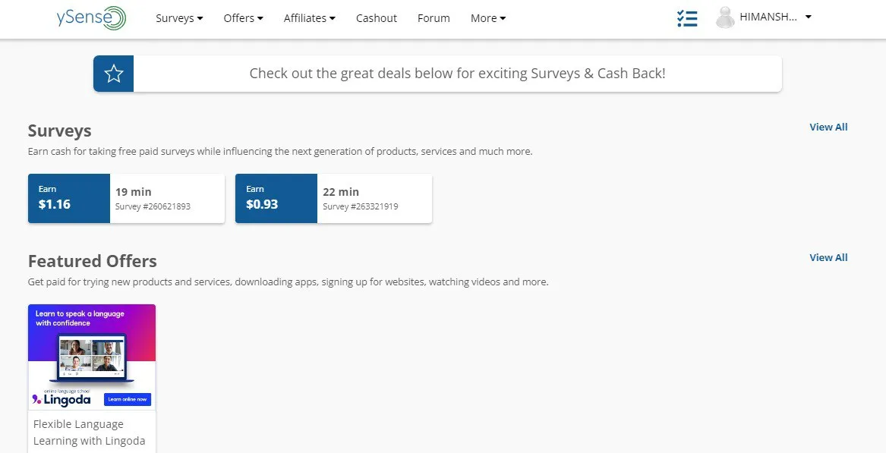Select Survey #263321919 text
The width and height of the screenshot is (886, 453).
(361, 206)
